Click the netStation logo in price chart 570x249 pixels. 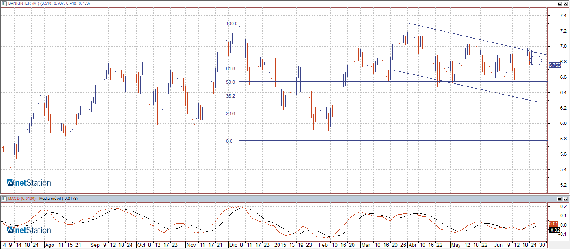pyautogui.click(x=29, y=183)
